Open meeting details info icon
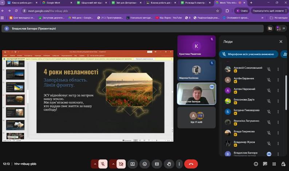This screenshot has width=289, height=171. point(256,164)
